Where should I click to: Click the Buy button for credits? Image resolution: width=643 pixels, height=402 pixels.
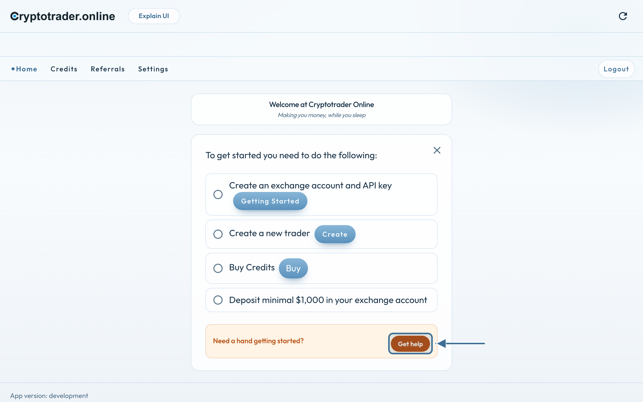point(293,268)
